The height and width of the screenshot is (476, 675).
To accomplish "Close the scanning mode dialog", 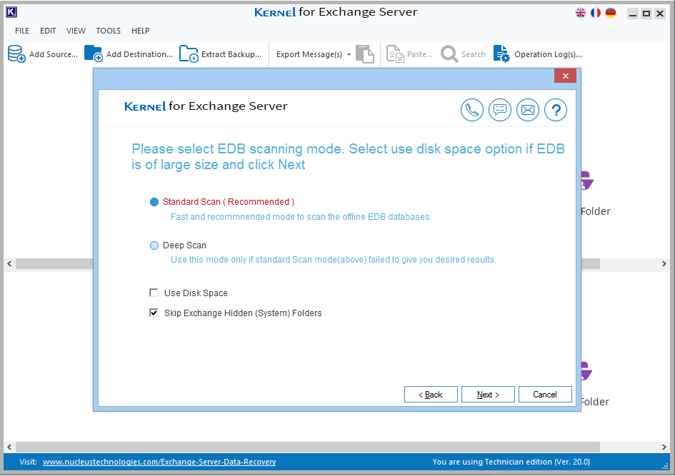I will [x=565, y=76].
